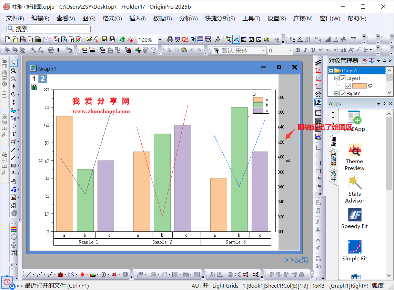Click the >>反馈 feedback link
Image resolution: width=394 pixels, height=290 pixels.
296,260
